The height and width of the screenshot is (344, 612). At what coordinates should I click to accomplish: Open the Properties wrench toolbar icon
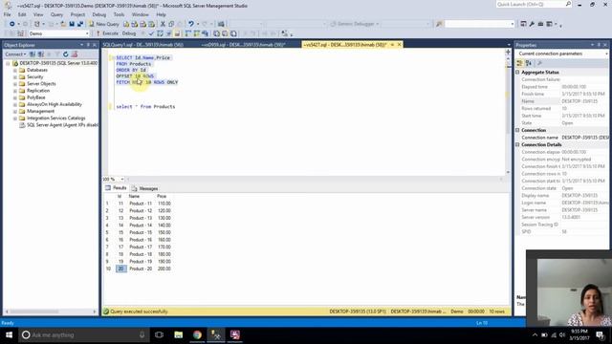point(532,24)
